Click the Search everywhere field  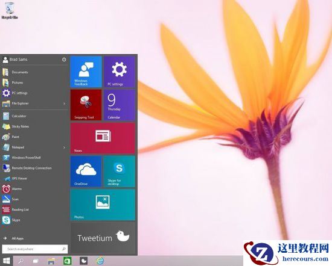35,249
